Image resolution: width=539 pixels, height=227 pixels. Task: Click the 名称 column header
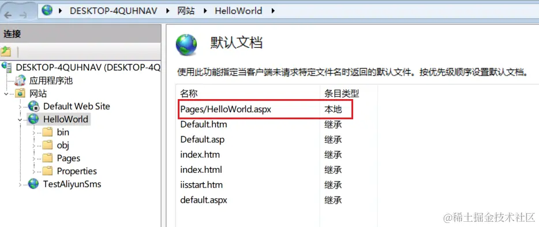[189, 93]
